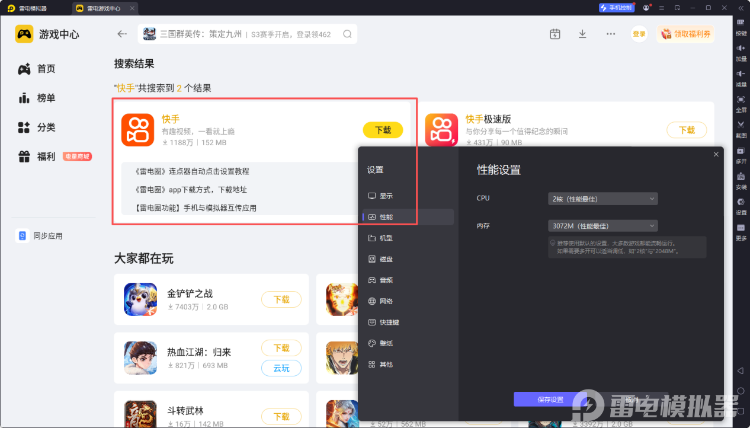The width and height of the screenshot is (750, 428).
Task: Download 快手极速版 via its 下载 button
Action: 687,130
